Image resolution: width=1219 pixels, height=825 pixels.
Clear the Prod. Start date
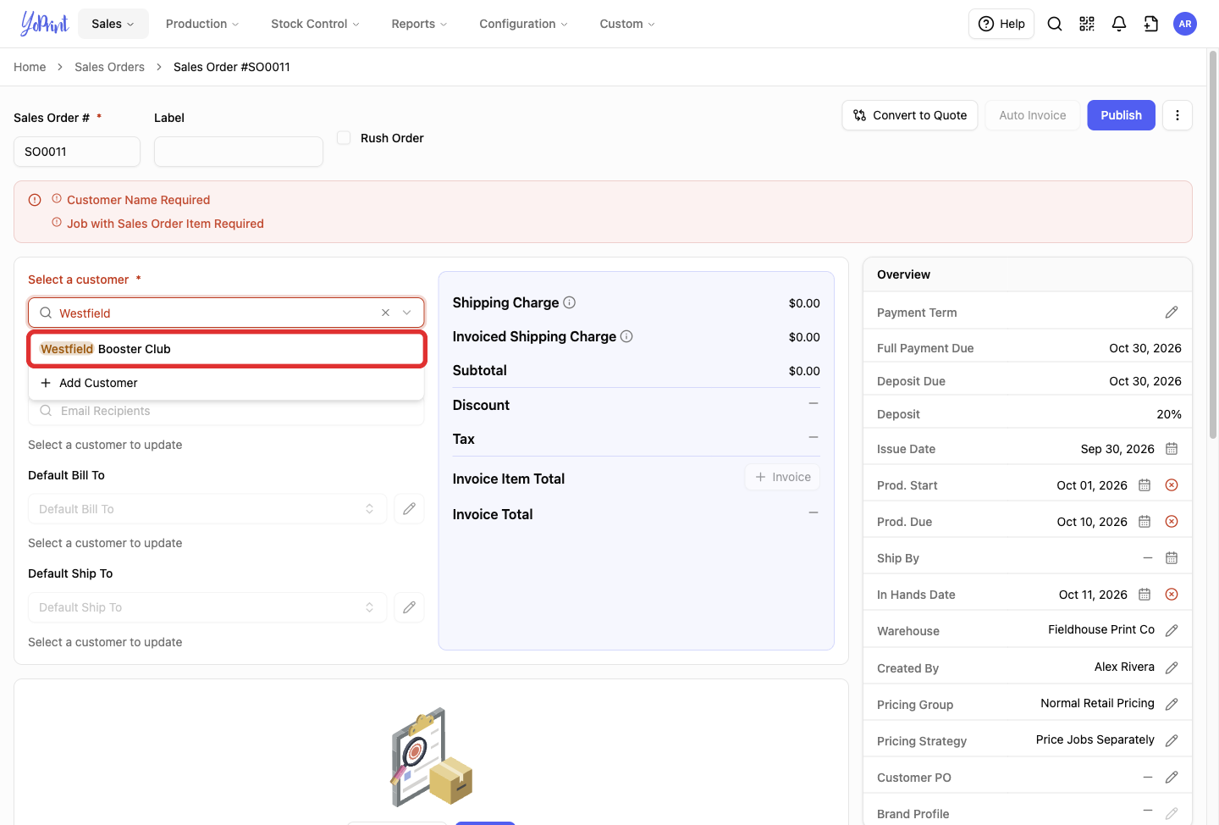1172,485
